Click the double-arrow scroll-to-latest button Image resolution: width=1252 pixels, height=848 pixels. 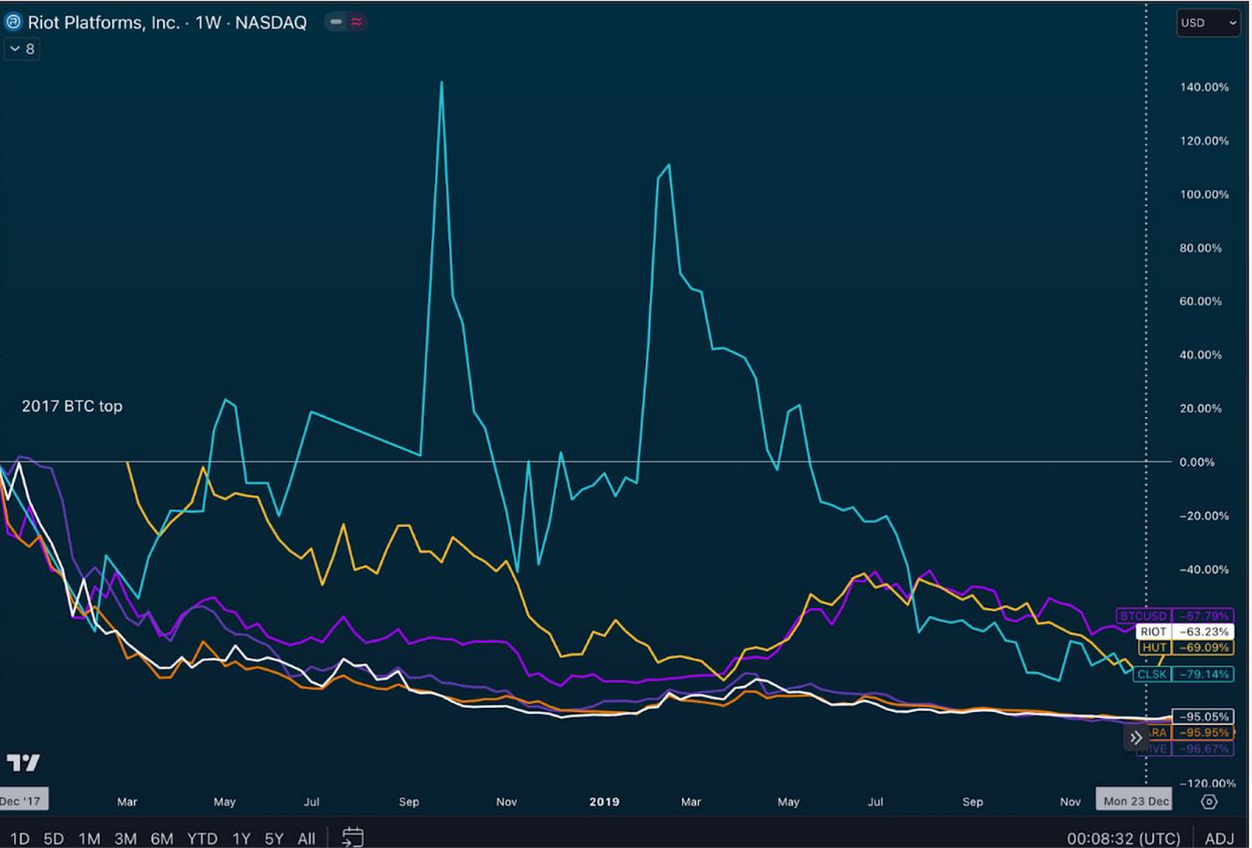click(x=1136, y=738)
